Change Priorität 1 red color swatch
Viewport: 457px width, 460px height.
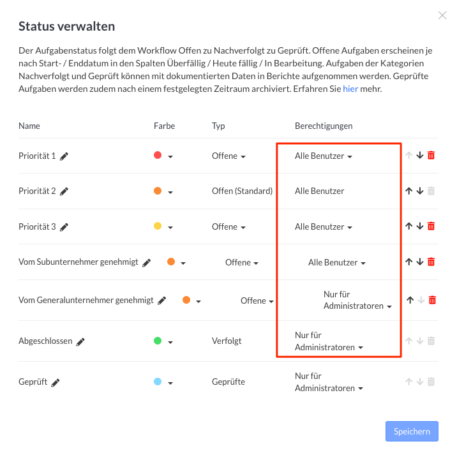coord(163,156)
